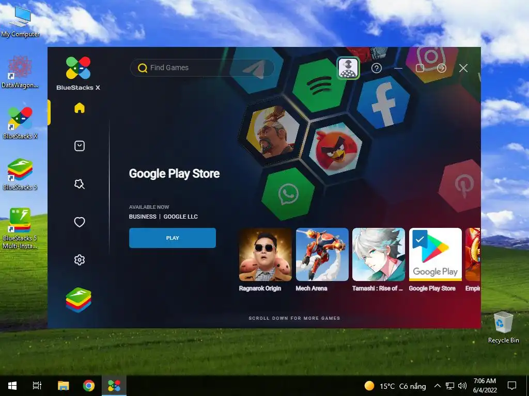Open the settings gear in BlueStacks sidebar
This screenshot has width=529, height=396.
(79, 260)
